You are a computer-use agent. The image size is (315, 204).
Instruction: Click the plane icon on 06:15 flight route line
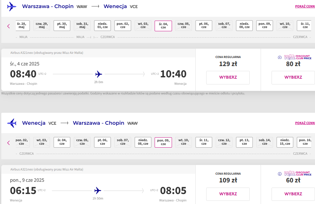tap(97, 190)
